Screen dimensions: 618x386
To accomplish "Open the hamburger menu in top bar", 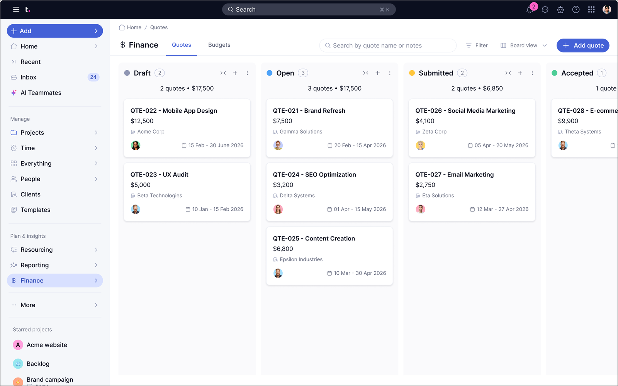I will pos(16,9).
